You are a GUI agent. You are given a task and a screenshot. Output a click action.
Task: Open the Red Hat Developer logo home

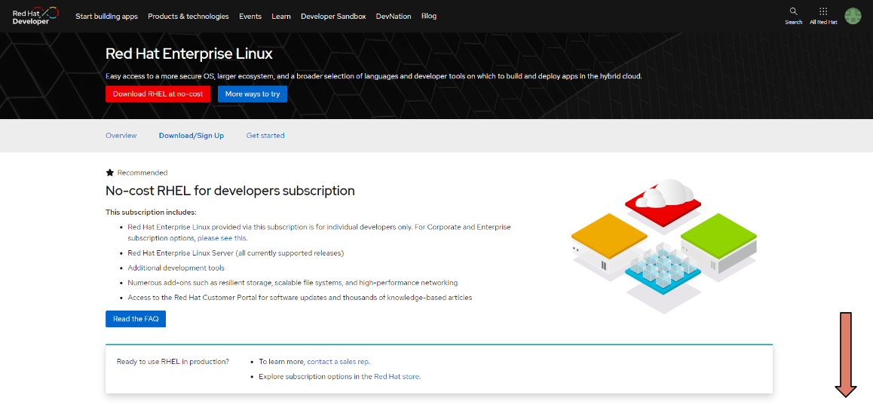(35, 16)
